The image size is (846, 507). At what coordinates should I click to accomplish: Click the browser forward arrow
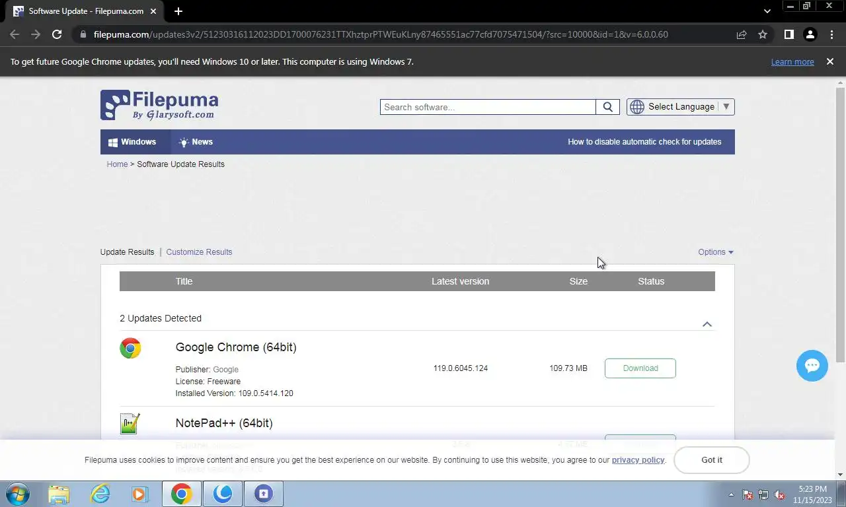[36, 34]
